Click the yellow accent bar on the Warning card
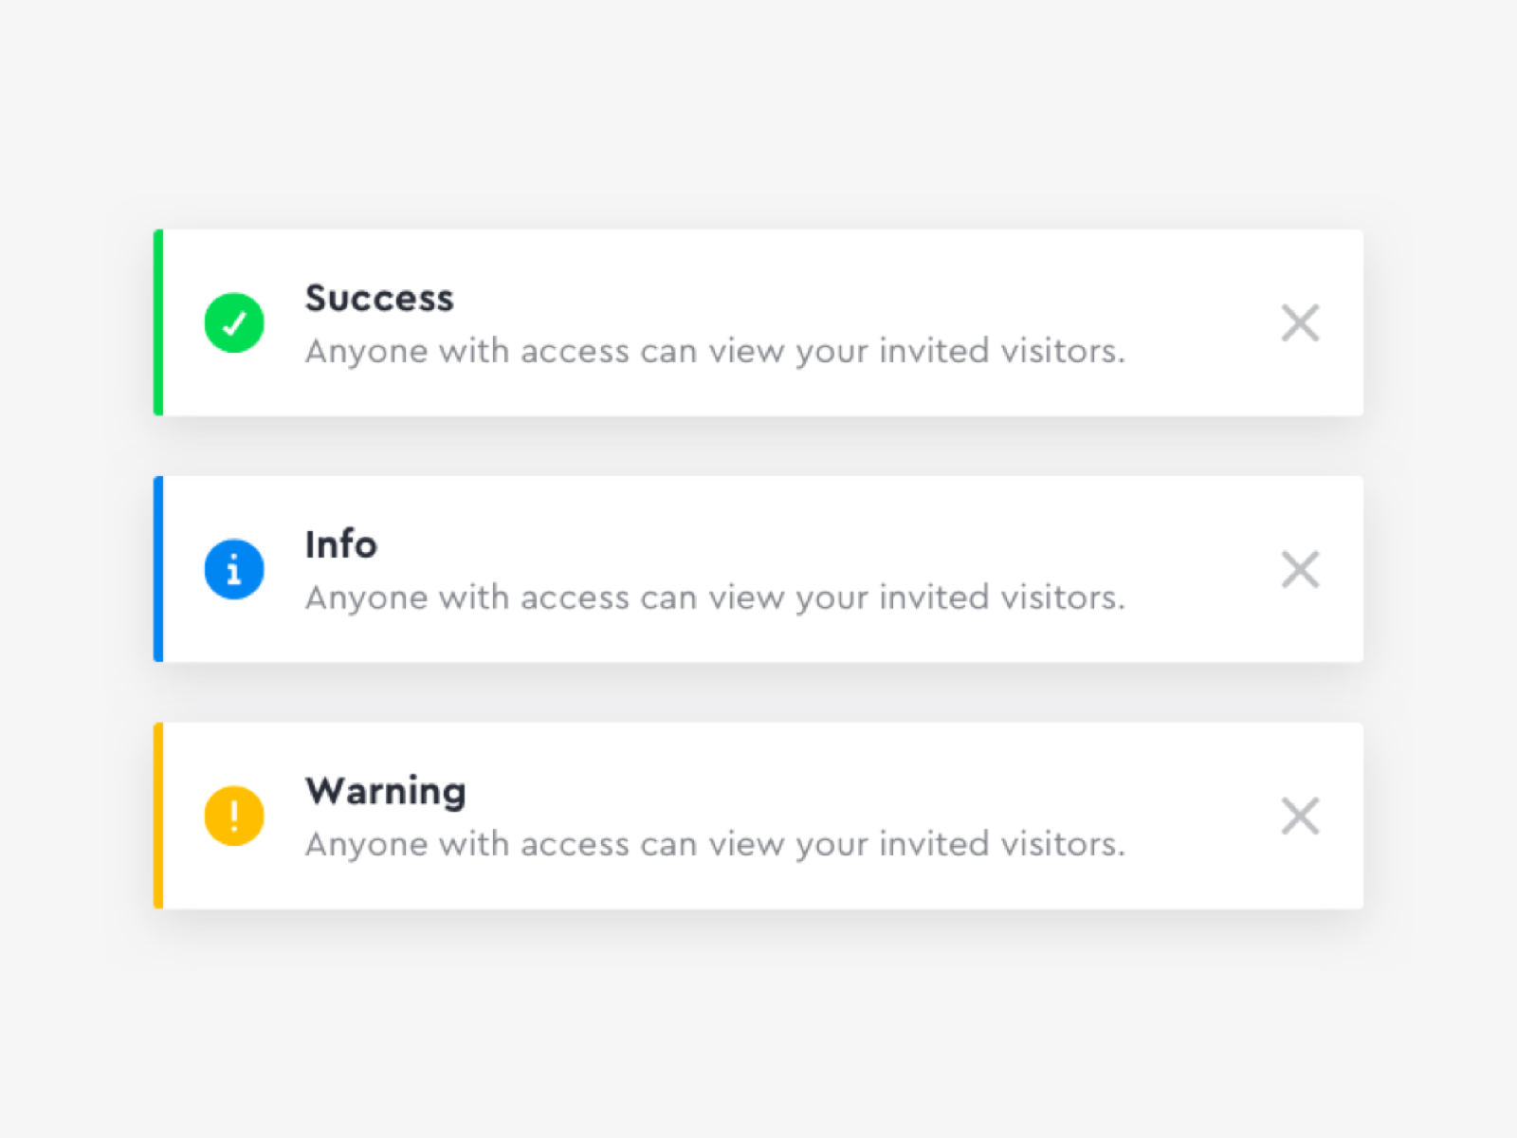 point(157,816)
